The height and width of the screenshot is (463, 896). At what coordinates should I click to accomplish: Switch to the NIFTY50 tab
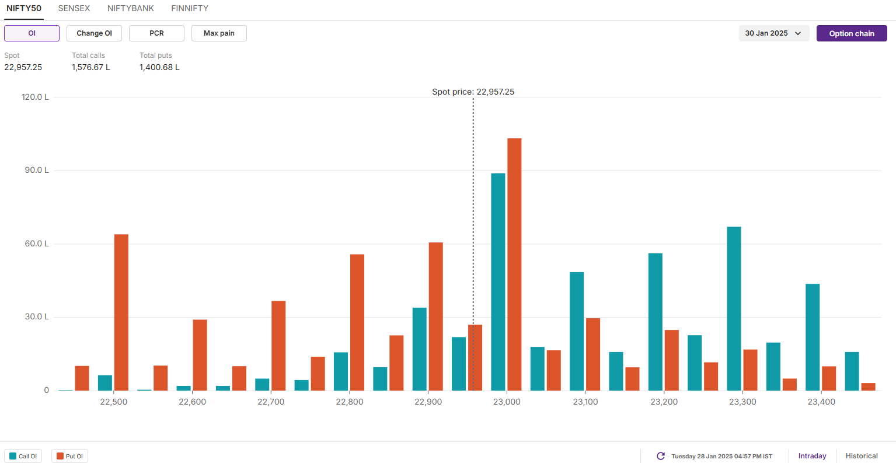pyautogui.click(x=24, y=9)
